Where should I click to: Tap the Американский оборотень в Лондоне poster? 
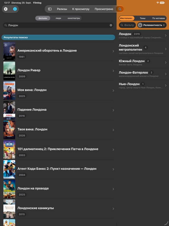[9, 51]
